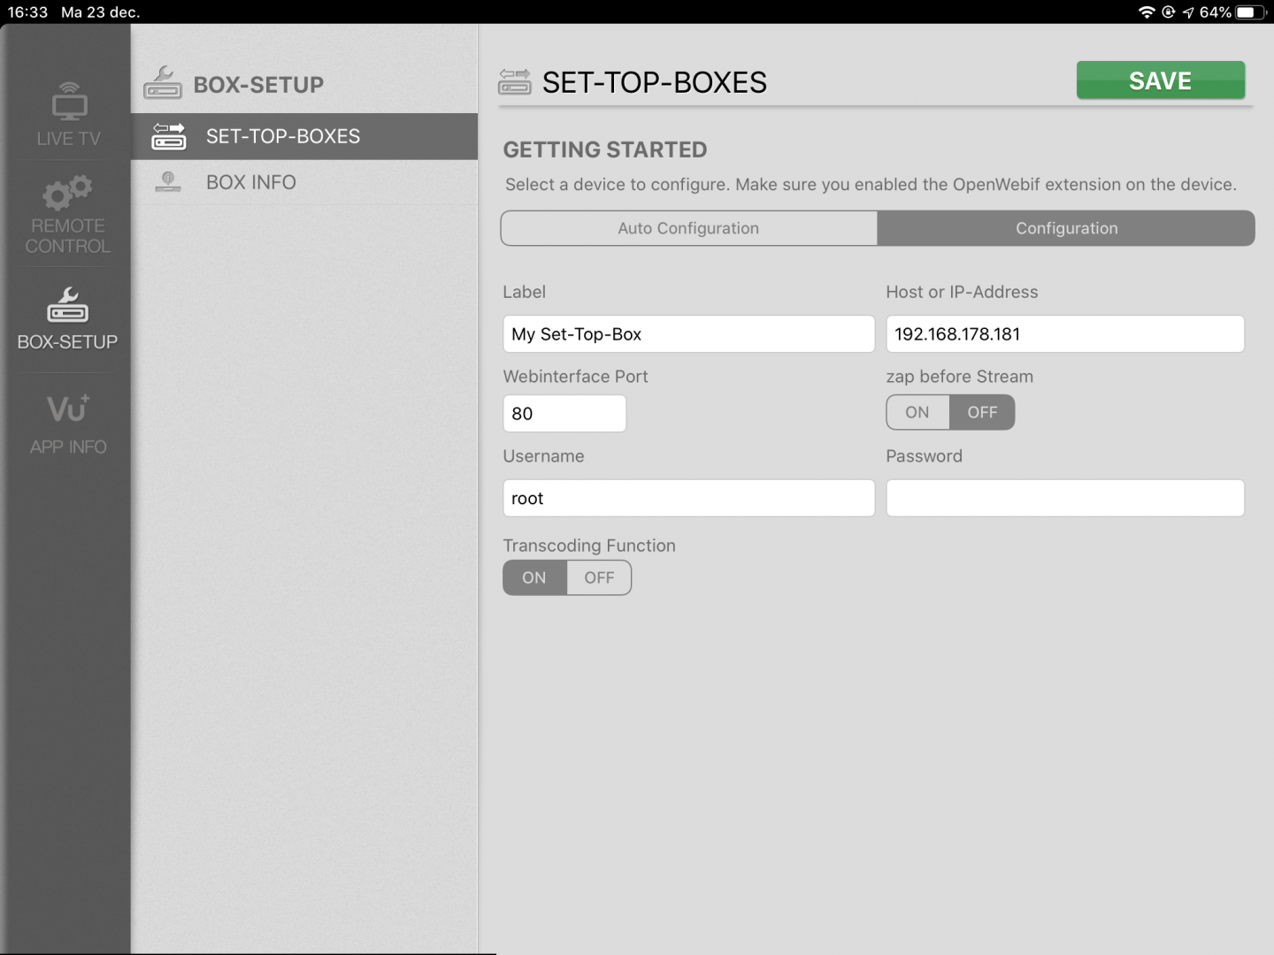Viewport: 1274px width, 955px height.
Task: Open Remote Control gears icon
Action: [68, 192]
